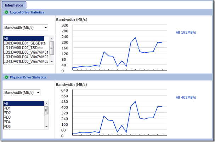This screenshot has height=142, width=215.
Task: Click the physical drive list scrollbar thumb
Action: [x=46, y=110]
